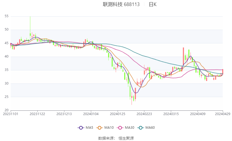Click the data source text 恒生聚源

tap(126, 138)
